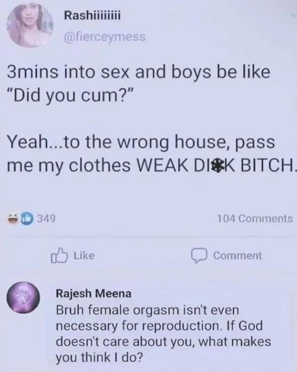This screenshot has width=297, height=372.
Task: Click the "Did you cum?" quoted line
Action: (71, 95)
